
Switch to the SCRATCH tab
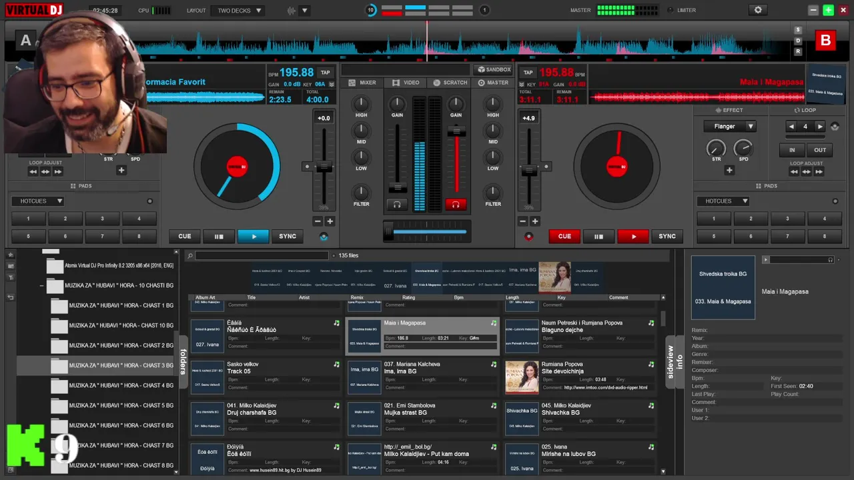click(x=450, y=83)
